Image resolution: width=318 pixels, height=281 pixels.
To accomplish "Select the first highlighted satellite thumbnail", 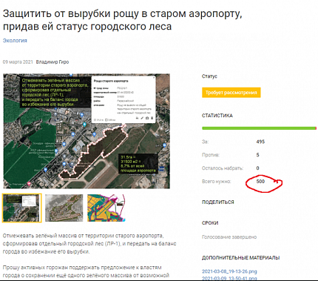I will click(x=22, y=208).
